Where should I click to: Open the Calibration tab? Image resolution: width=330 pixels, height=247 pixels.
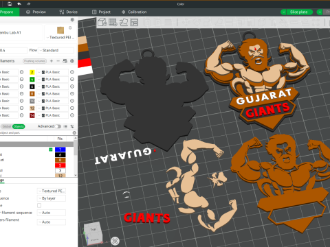click(x=134, y=12)
